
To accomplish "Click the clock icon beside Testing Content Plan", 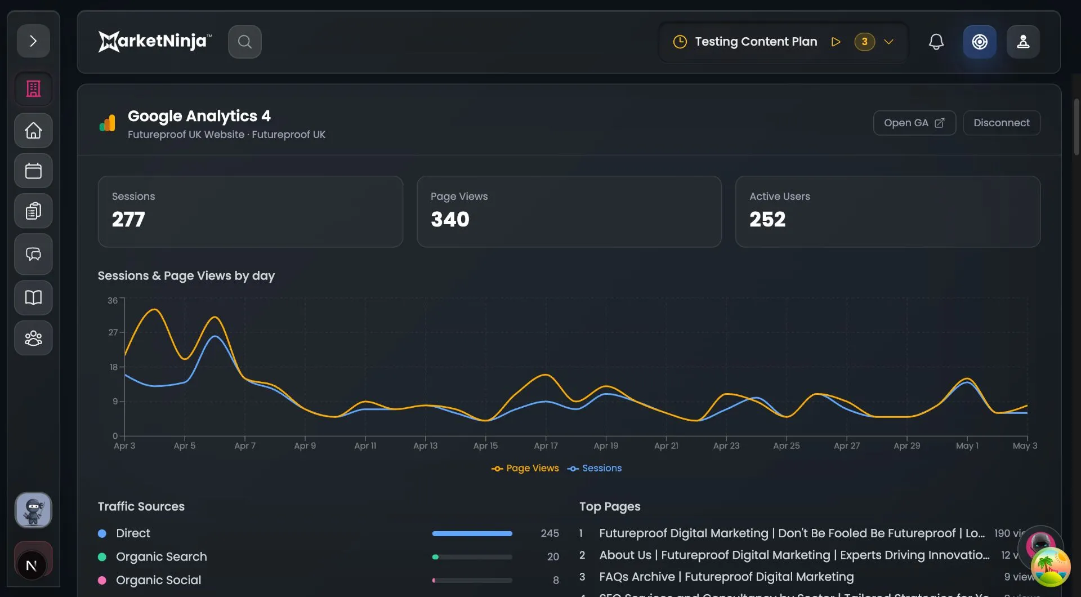I will (x=680, y=42).
